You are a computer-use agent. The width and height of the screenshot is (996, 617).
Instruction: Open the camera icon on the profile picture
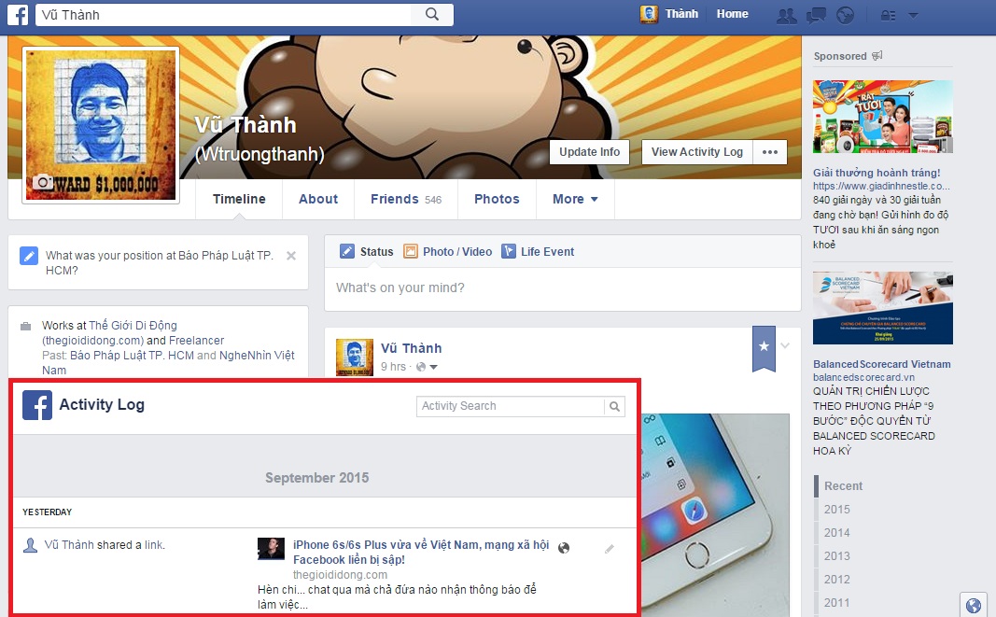(x=42, y=183)
